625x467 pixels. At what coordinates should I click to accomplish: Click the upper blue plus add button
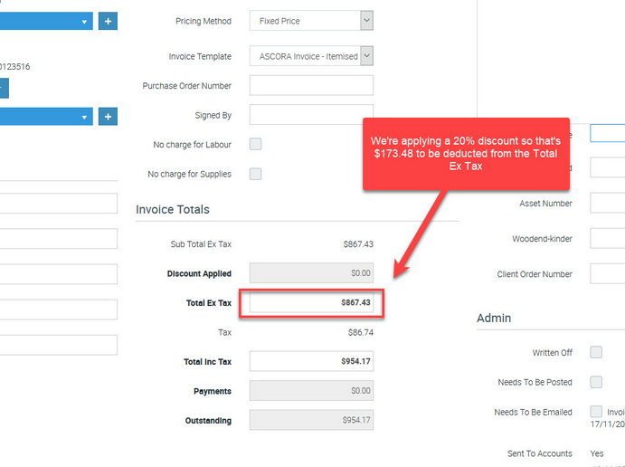tap(108, 21)
